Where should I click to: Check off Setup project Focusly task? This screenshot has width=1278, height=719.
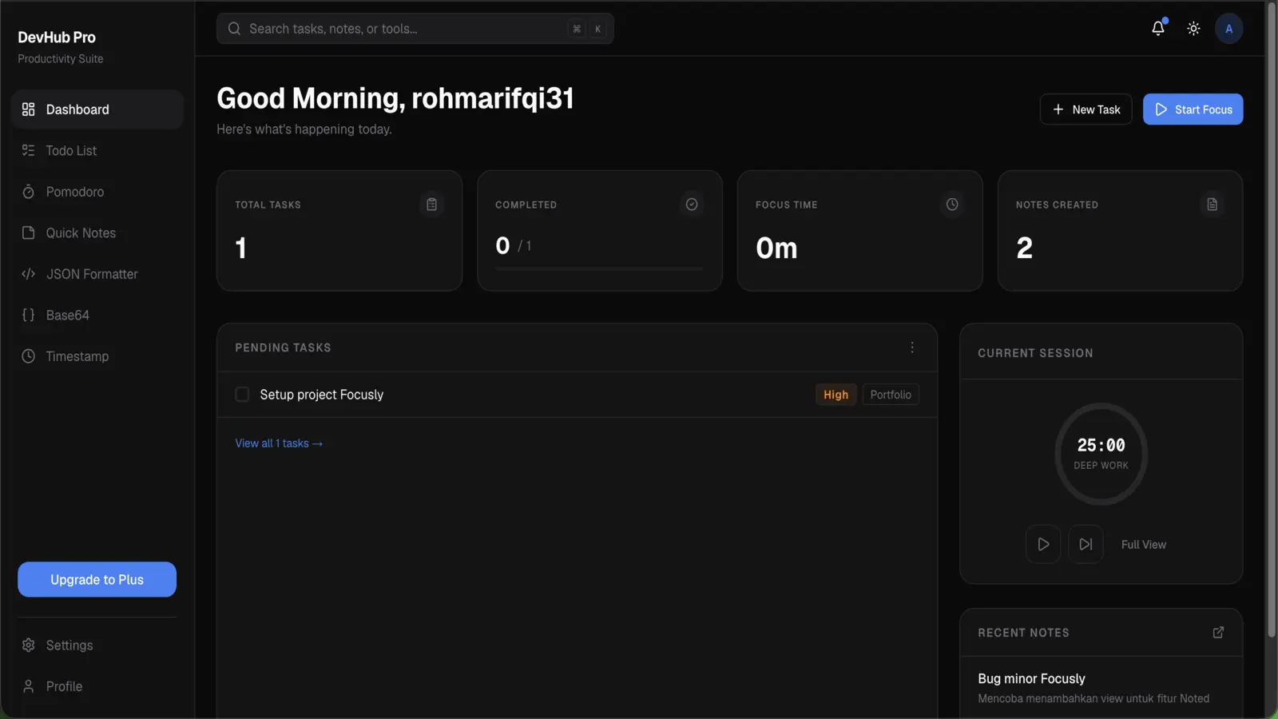242,395
